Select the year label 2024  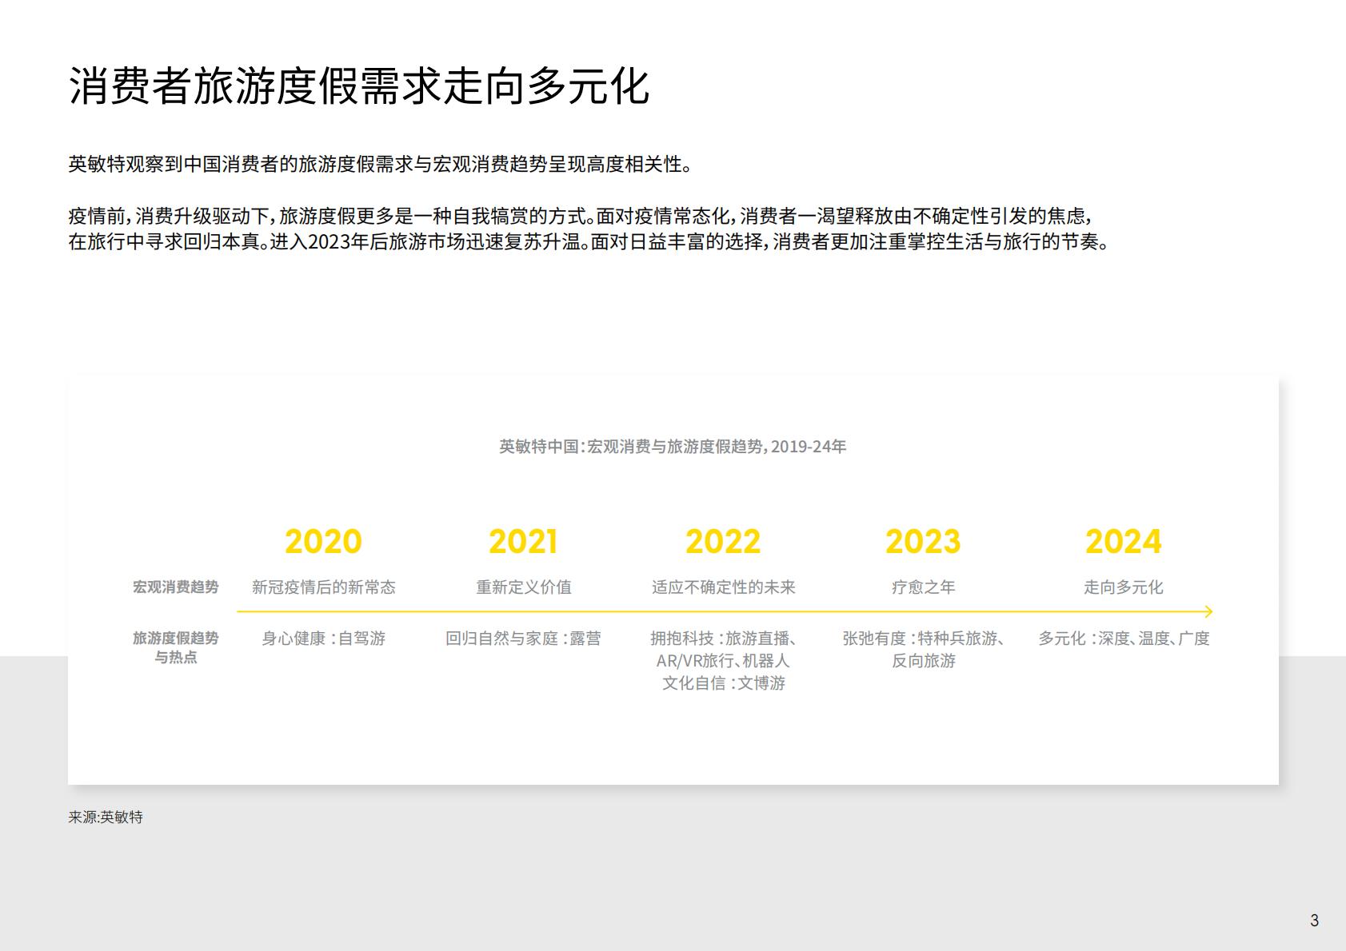pos(1124,541)
